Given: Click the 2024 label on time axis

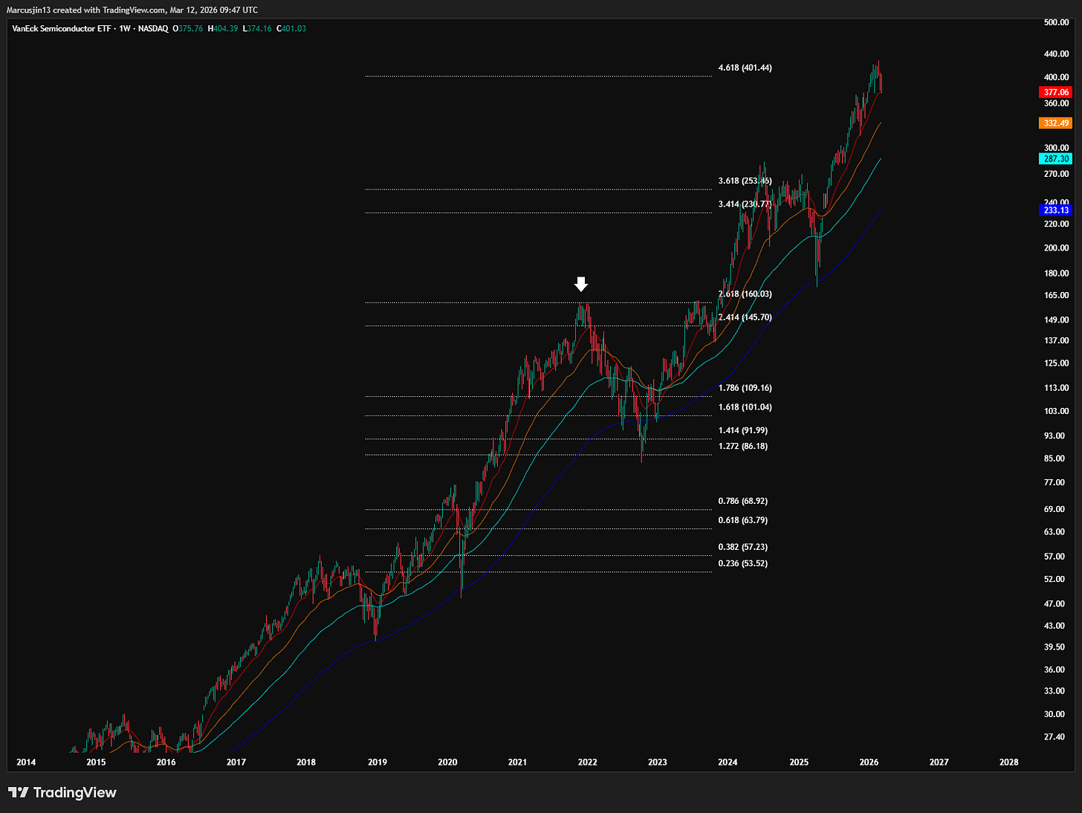Looking at the screenshot, I should [728, 762].
